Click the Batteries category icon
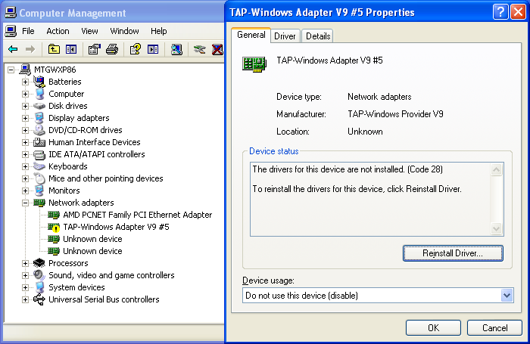 point(39,82)
